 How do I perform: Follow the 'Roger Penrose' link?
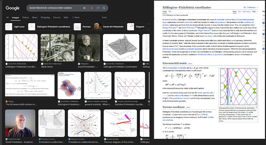[204, 30]
